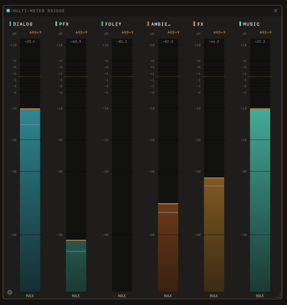The height and width of the screenshot is (305, 287).
Task: Reset the DIALOG peak readout -22.4
Action: pyautogui.click(x=30, y=42)
